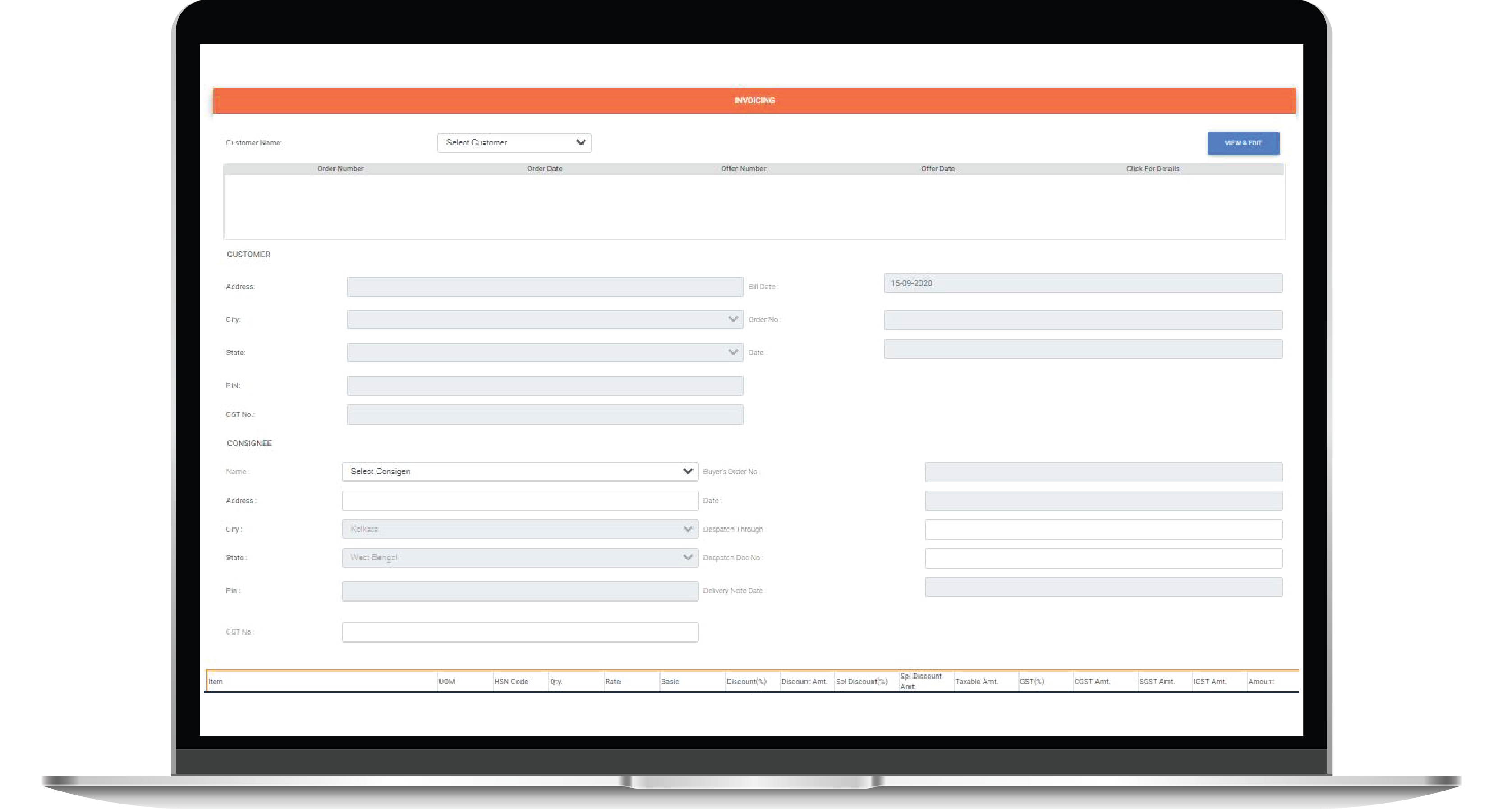
Task: Open the customer State dropdown
Action: click(x=544, y=352)
